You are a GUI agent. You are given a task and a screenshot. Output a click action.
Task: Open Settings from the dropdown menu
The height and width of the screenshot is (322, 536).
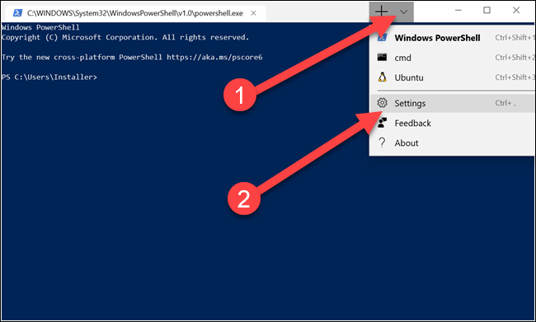pos(453,103)
